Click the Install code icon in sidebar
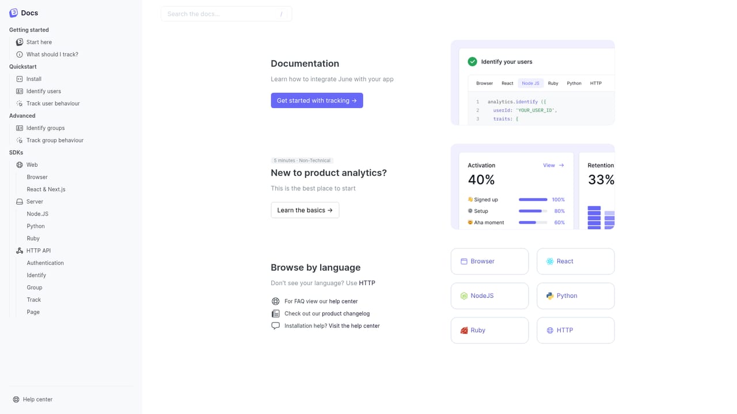Screen dimensions: 737x414 [x=20, y=79]
